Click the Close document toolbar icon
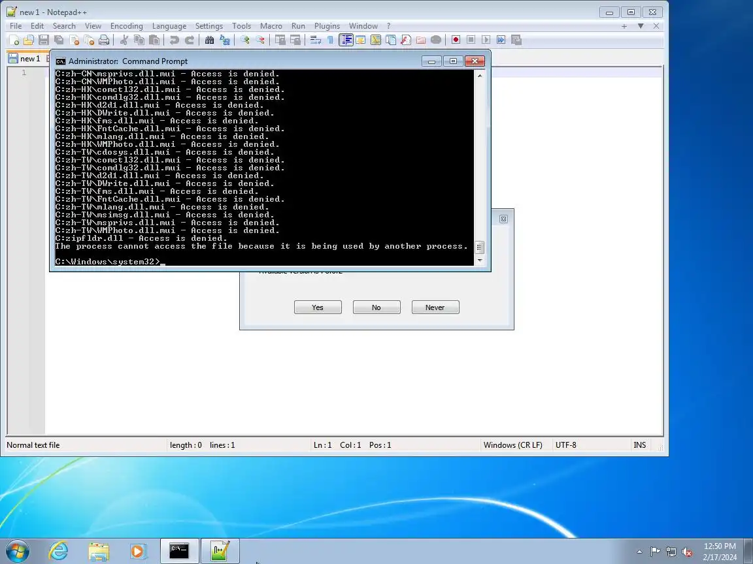753x564 pixels. [74, 40]
